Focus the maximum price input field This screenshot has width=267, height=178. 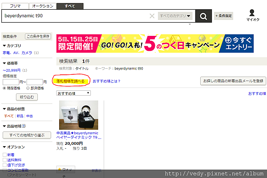[35, 82]
